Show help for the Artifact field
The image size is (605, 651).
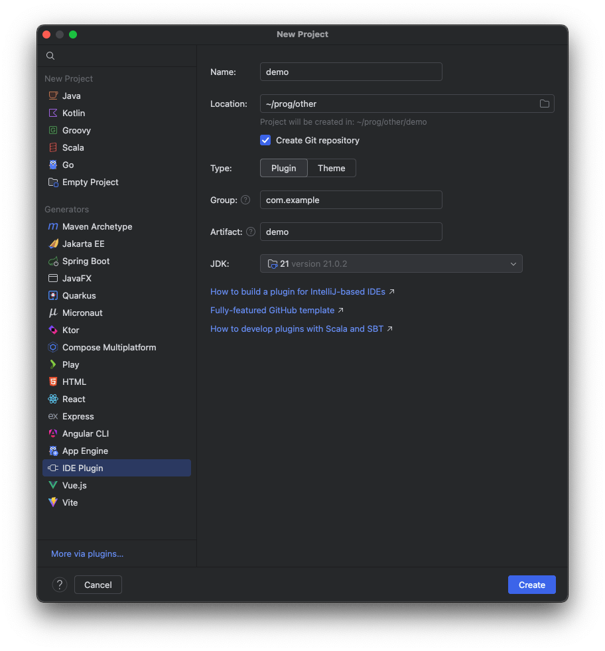coord(251,232)
